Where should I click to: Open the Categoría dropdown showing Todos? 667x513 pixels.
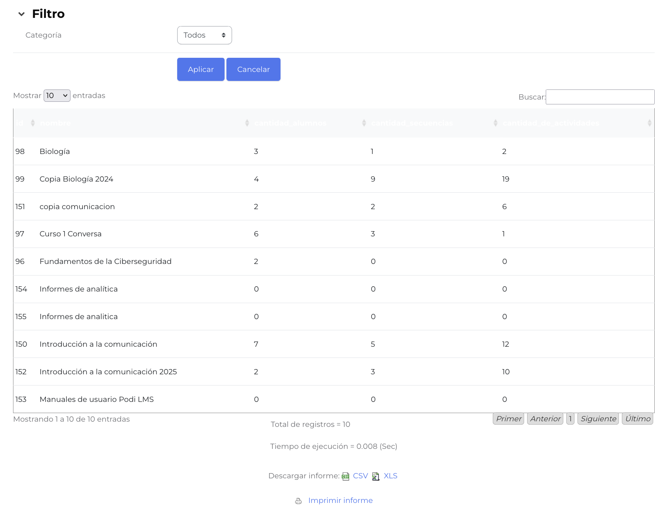click(204, 35)
